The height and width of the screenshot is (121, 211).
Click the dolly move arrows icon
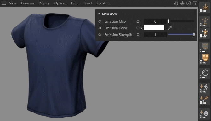coord(182,3)
